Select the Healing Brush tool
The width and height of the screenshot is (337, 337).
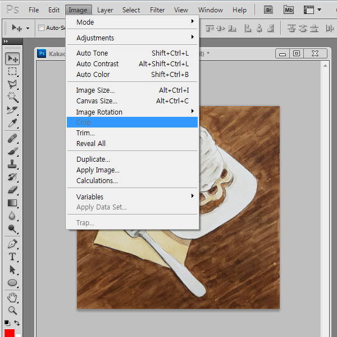click(x=12, y=138)
